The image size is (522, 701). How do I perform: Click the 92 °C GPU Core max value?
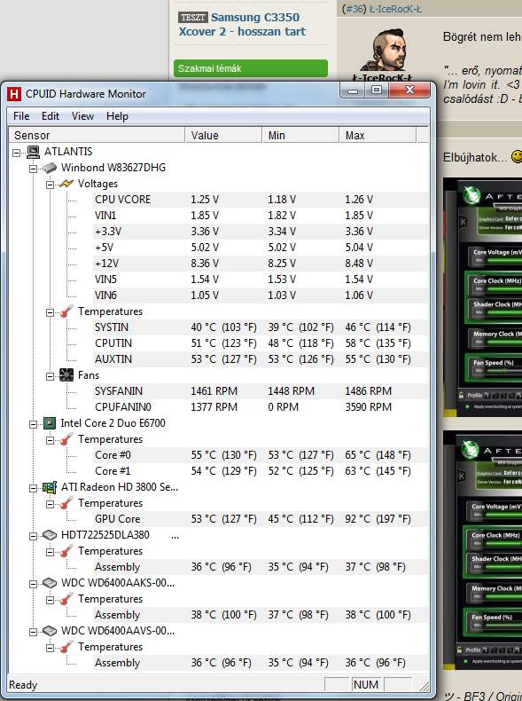[378, 519]
